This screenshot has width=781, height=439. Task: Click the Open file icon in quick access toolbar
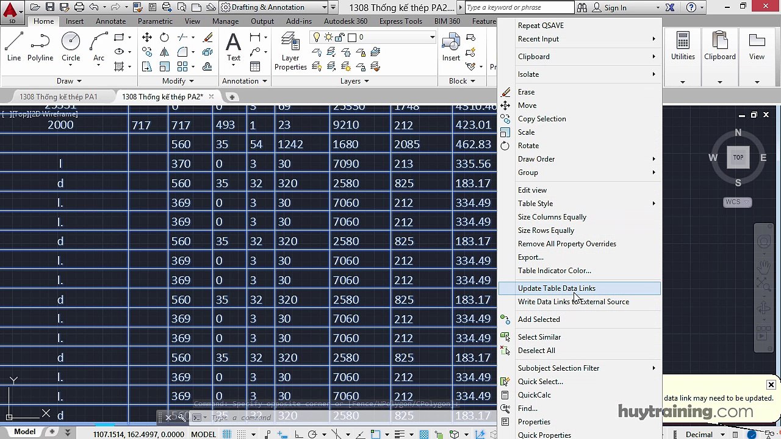[35, 7]
